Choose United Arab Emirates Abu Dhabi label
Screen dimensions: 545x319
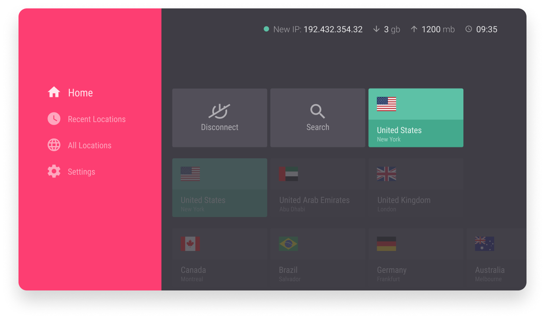[x=315, y=204]
